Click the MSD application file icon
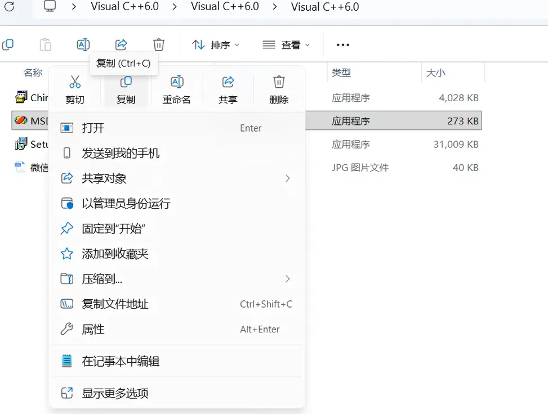548x414 pixels. point(21,120)
